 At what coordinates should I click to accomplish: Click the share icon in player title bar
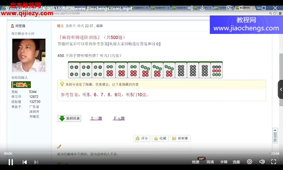(190, 8)
